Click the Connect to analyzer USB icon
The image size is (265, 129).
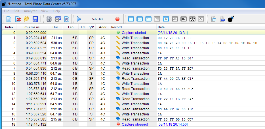[x=49, y=19]
